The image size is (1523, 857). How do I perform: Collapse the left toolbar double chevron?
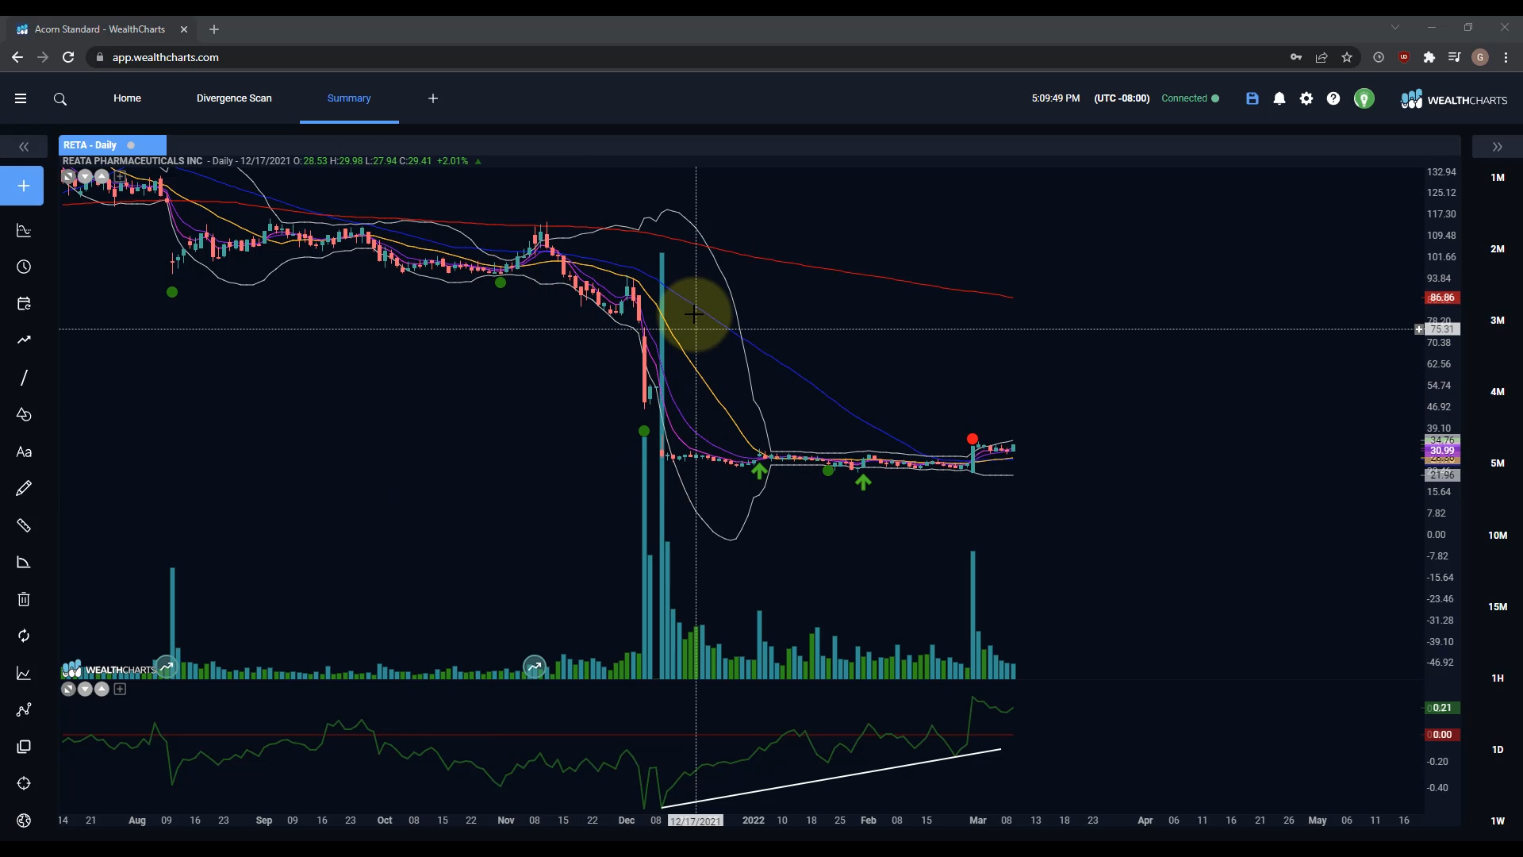[24, 147]
